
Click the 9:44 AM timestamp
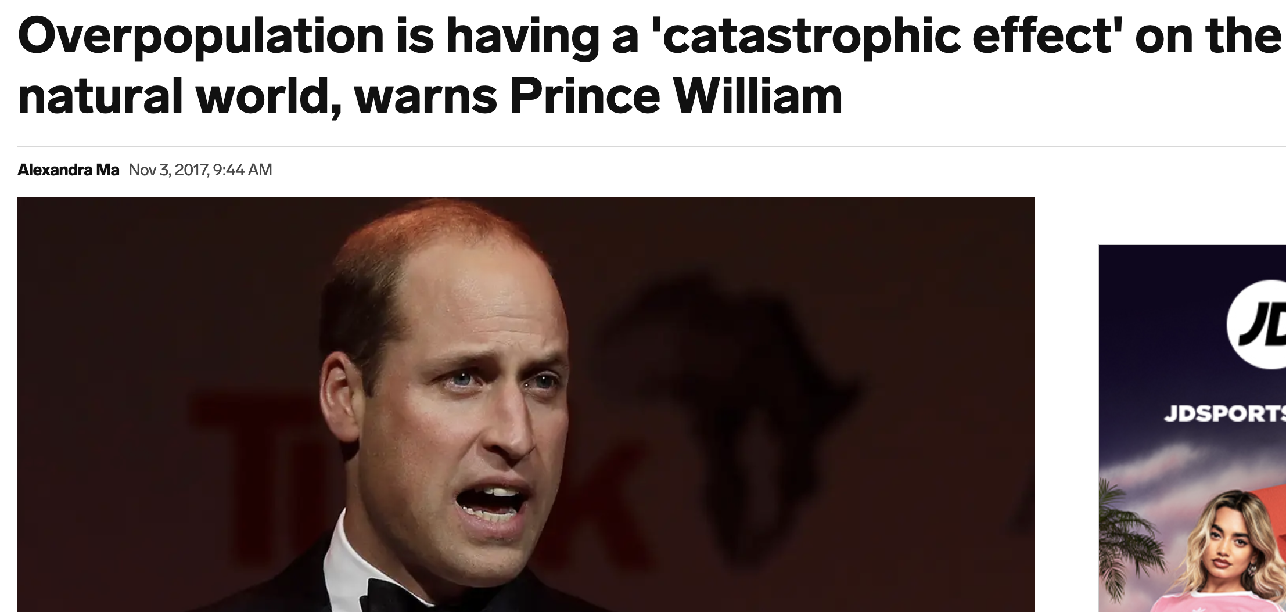tap(243, 170)
